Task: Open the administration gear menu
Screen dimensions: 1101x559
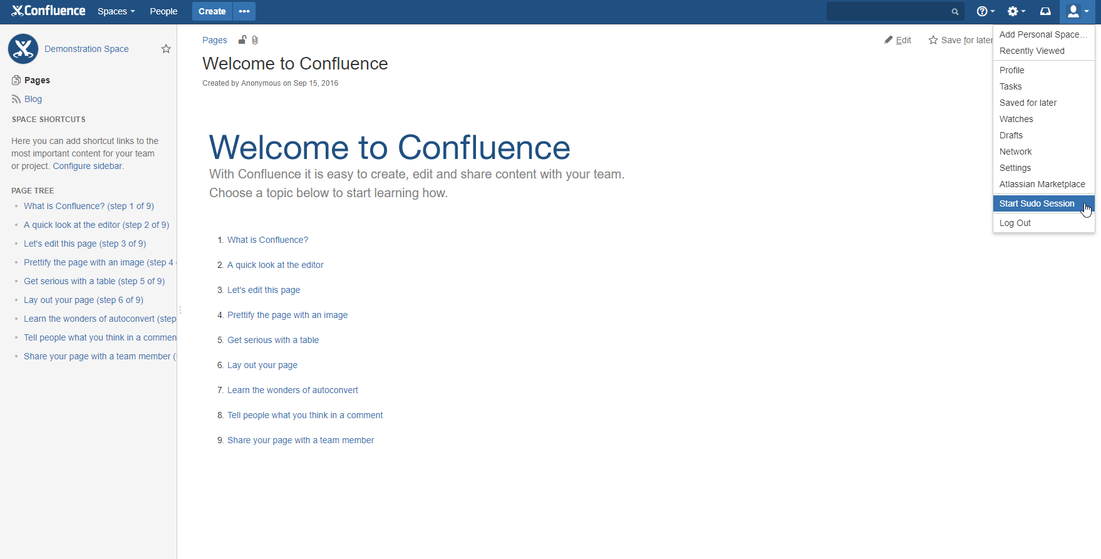Action: [1016, 11]
